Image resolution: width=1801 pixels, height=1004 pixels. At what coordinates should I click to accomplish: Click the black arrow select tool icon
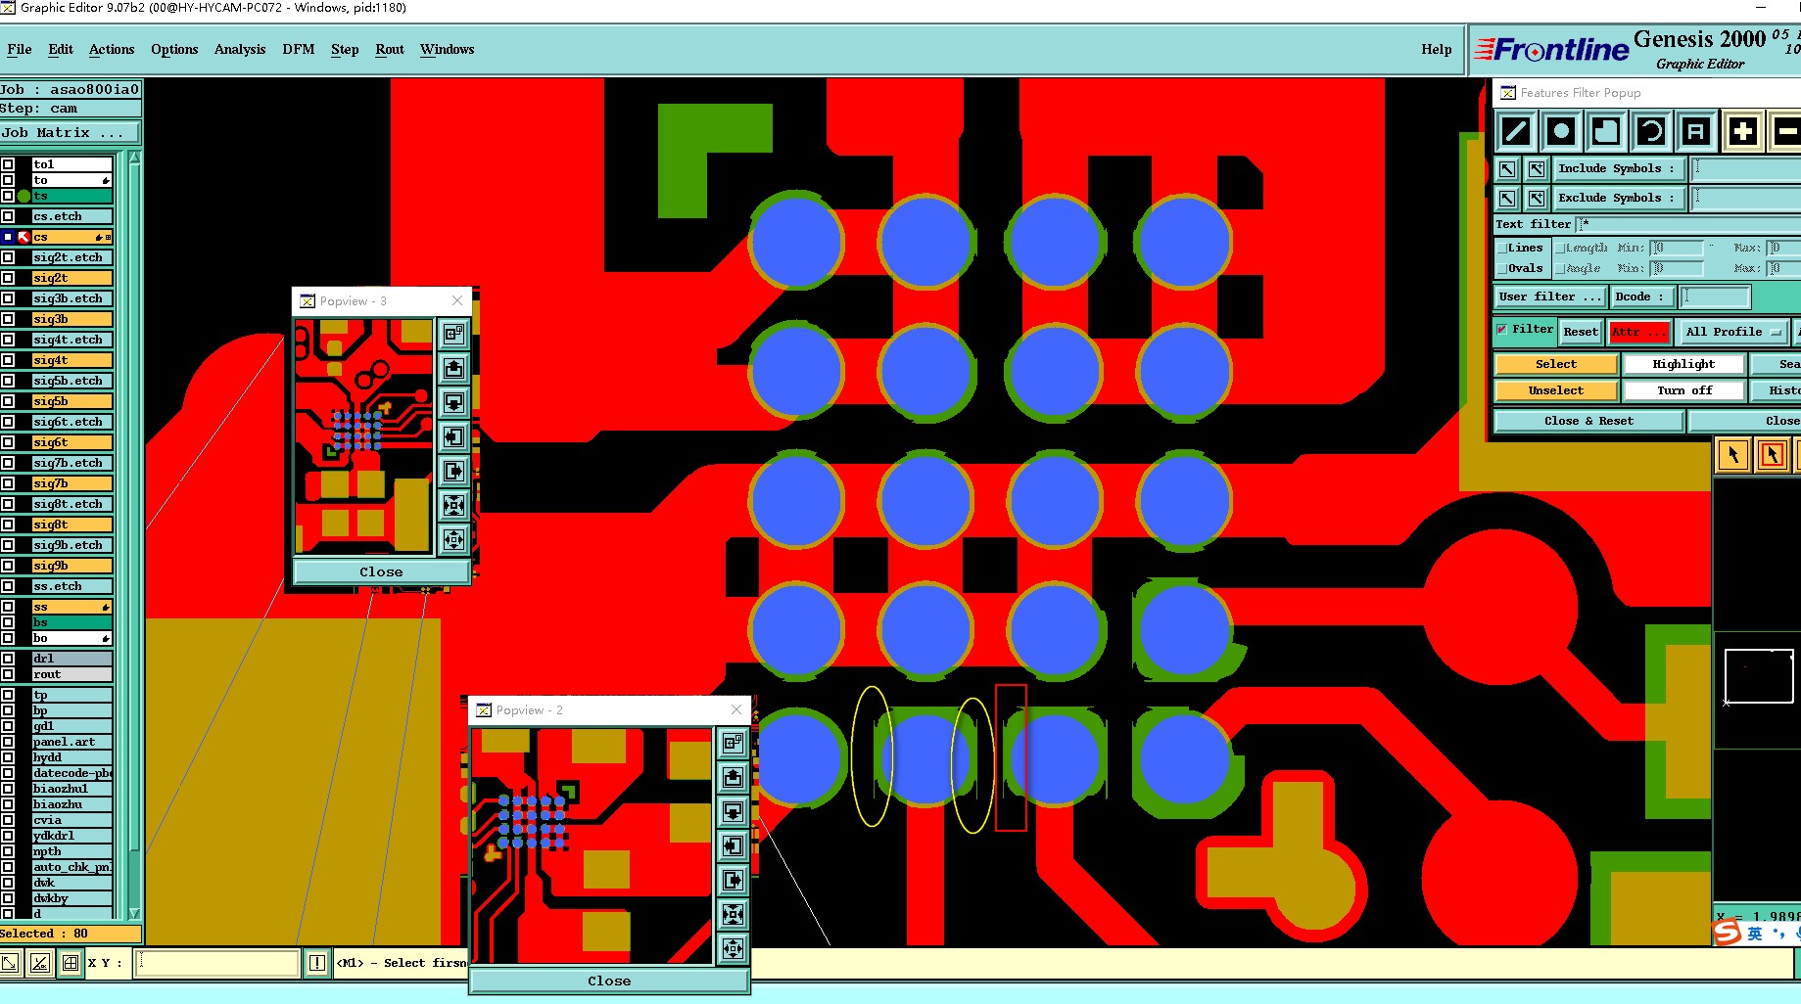pos(1733,455)
